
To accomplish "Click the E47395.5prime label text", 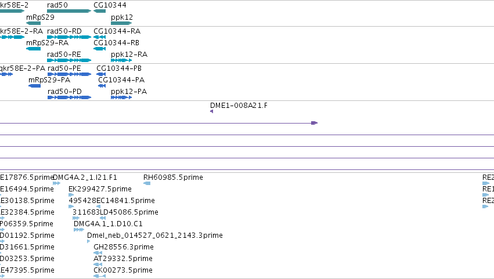I will point(27,270).
